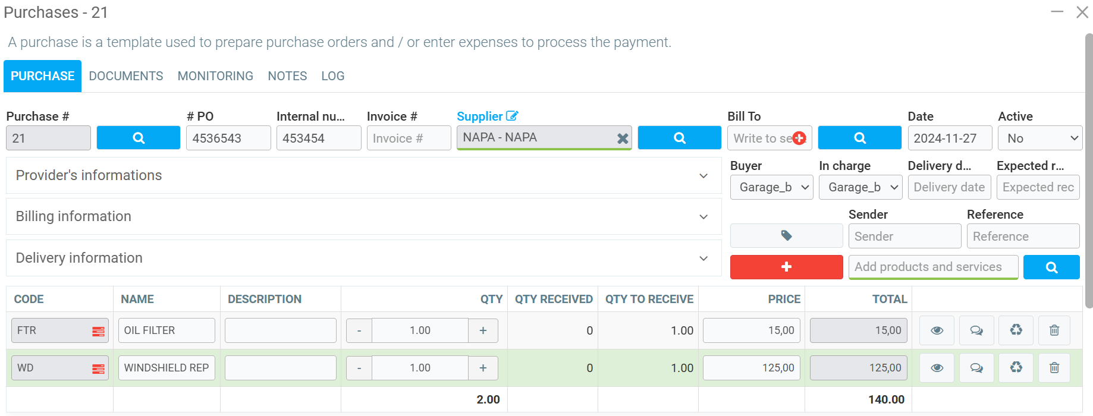Image resolution: width=1093 pixels, height=416 pixels.
Task: Clear the NAPA supplier with the X icon
Action: pos(622,138)
